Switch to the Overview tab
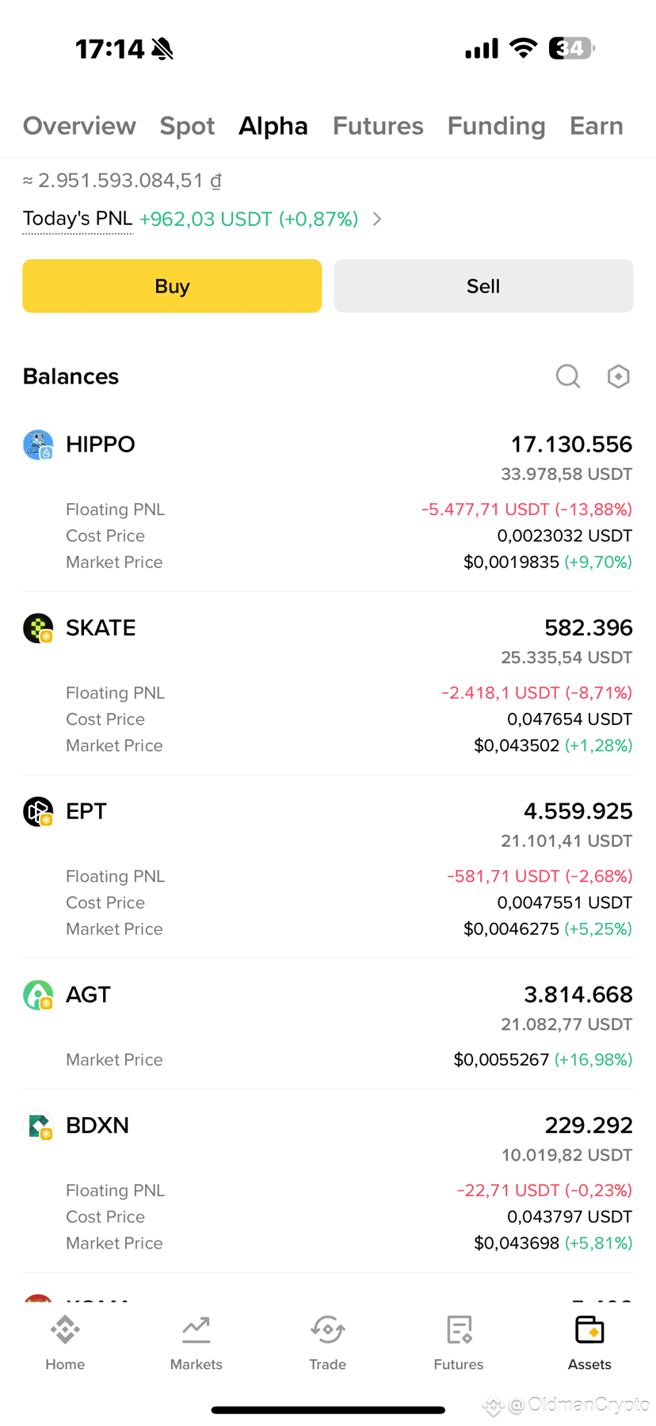Viewport: 656px width, 1426px height. (79, 126)
